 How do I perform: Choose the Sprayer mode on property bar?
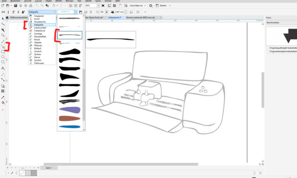click(13, 12)
